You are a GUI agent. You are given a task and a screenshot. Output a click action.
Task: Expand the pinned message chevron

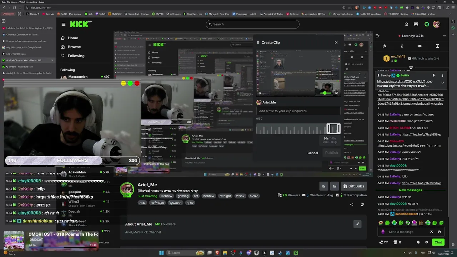click(442, 83)
